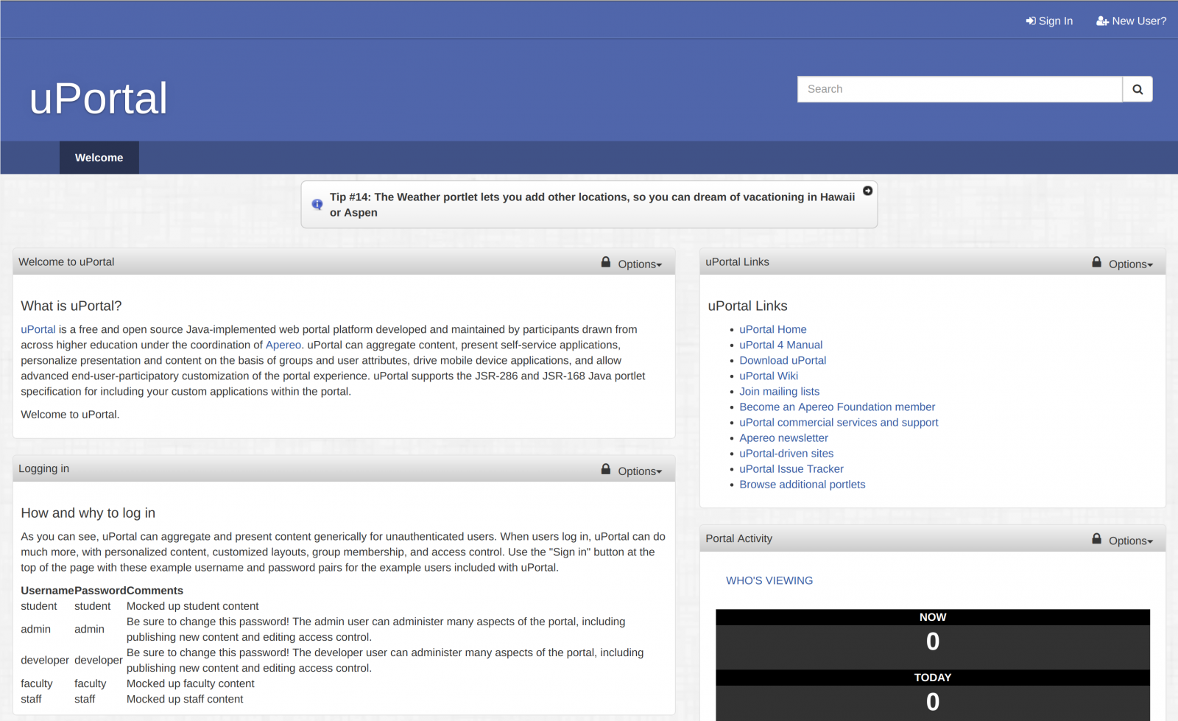This screenshot has width=1178, height=721.
Task: Click the Tip #14 weather portlet text
Action: click(x=593, y=205)
